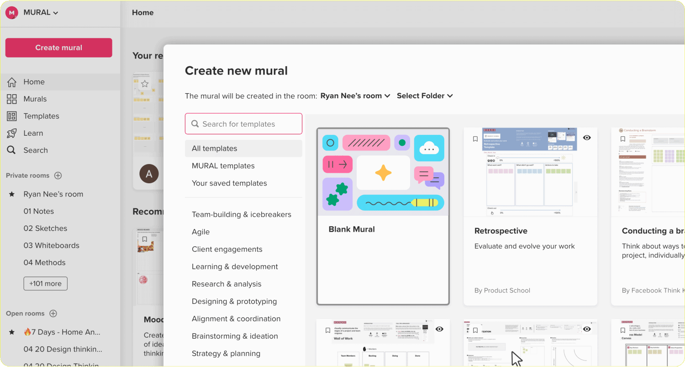Click the Learn rocket icon
This screenshot has height=367, width=685.
click(x=12, y=133)
